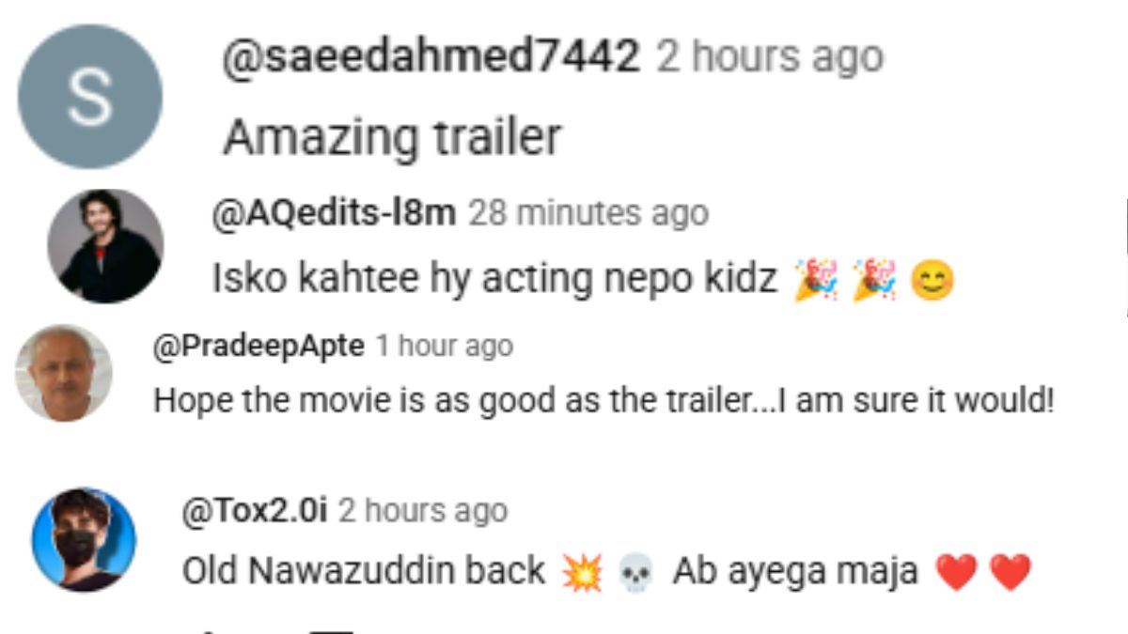Screen dimensions: 1128x634
Task: Open the "28 minutes ago" comment timestamp
Action: [587, 213]
